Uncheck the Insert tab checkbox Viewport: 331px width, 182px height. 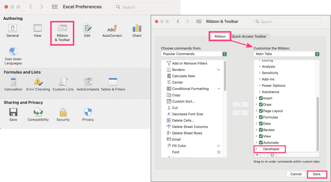[261, 98]
